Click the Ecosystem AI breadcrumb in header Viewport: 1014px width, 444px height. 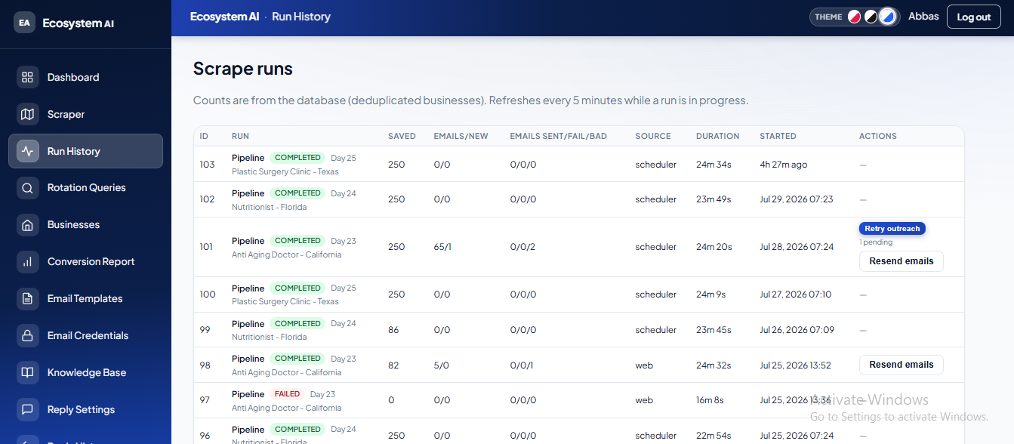pos(224,17)
